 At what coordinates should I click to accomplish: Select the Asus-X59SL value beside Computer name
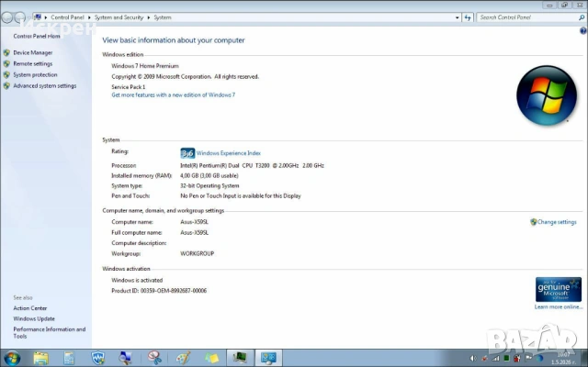pos(194,222)
